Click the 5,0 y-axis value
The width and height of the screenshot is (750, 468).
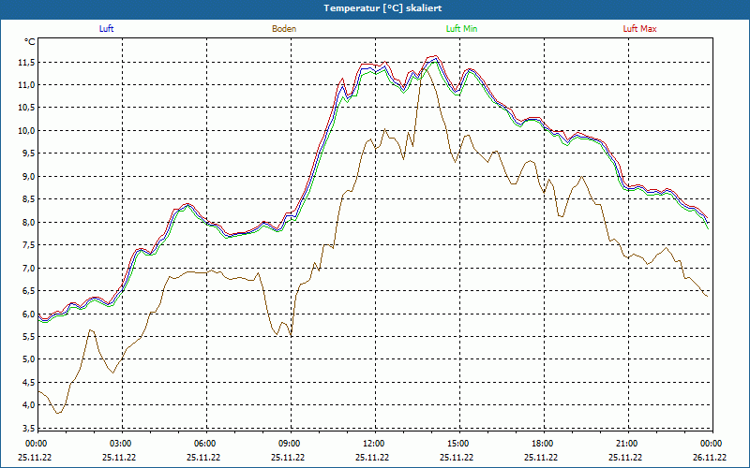28,359
